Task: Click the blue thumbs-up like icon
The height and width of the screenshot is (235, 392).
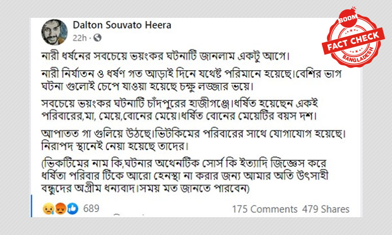Action: coord(72,209)
